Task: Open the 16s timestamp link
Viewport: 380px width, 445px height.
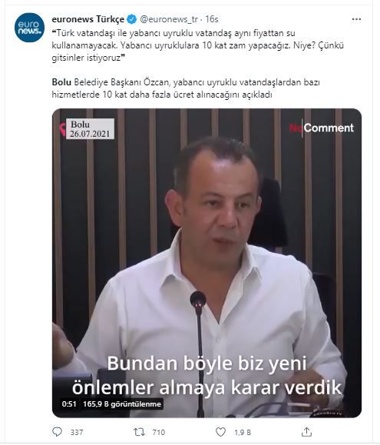Action: tap(211, 19)
